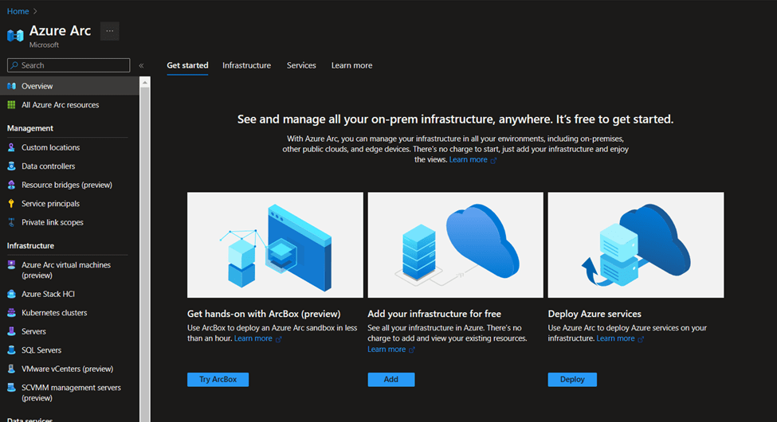Open the Learn more tab
Screen dimensions: 777x422
[351, 65]
